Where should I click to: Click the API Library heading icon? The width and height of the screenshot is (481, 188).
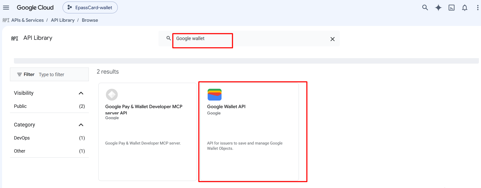point(15,38)
